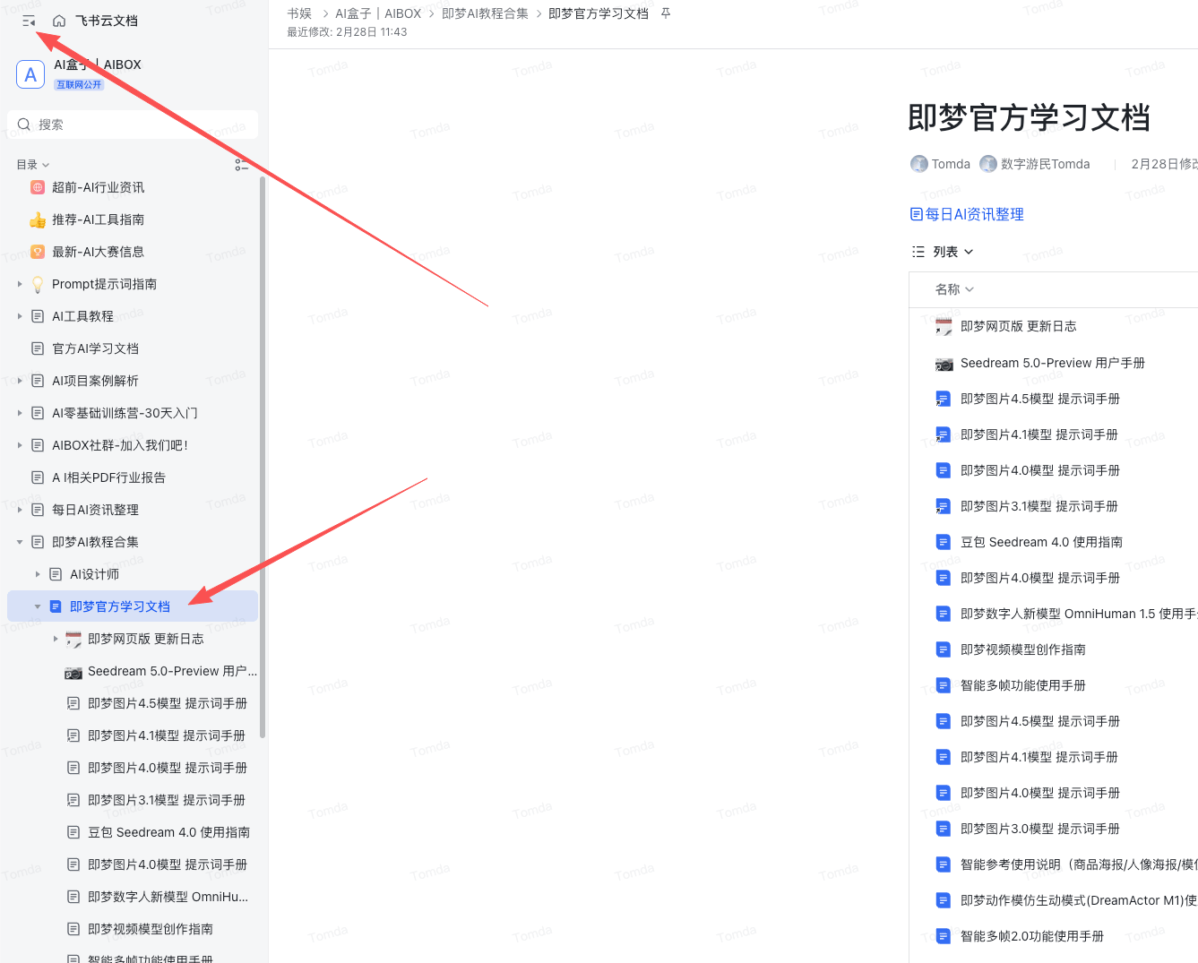Expand the Prompt提示词指南 tree node
The width and height of the screenshot is (1198, 963).
tap(20, 284)
